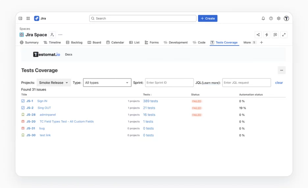Open the Sing OUT issue title
The height and width of the screenshot is (188, 308).
pos(44,108)
